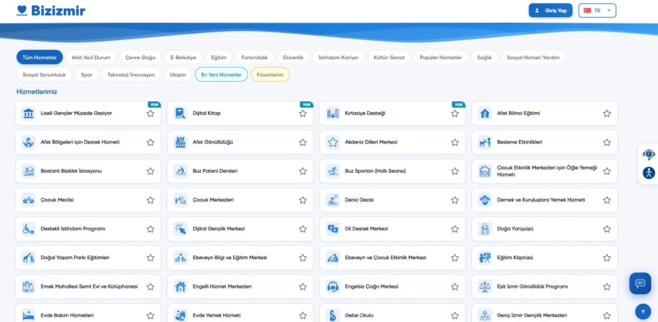Click the back-to-top arrow button
658x322 pixels.
tap(643, 312)
